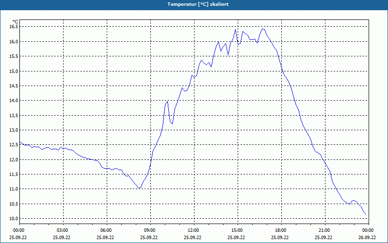Click the 06:00 time axis label
The width and height of the screenshot is (388, 243).
(x=107, y=230)
